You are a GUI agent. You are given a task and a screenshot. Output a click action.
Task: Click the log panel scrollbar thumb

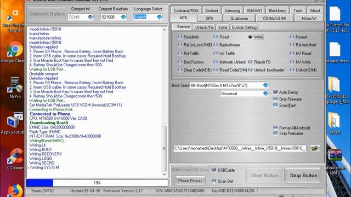coord(164,149)
